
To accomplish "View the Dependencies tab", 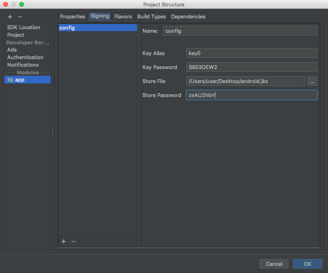I will (188, 16).
